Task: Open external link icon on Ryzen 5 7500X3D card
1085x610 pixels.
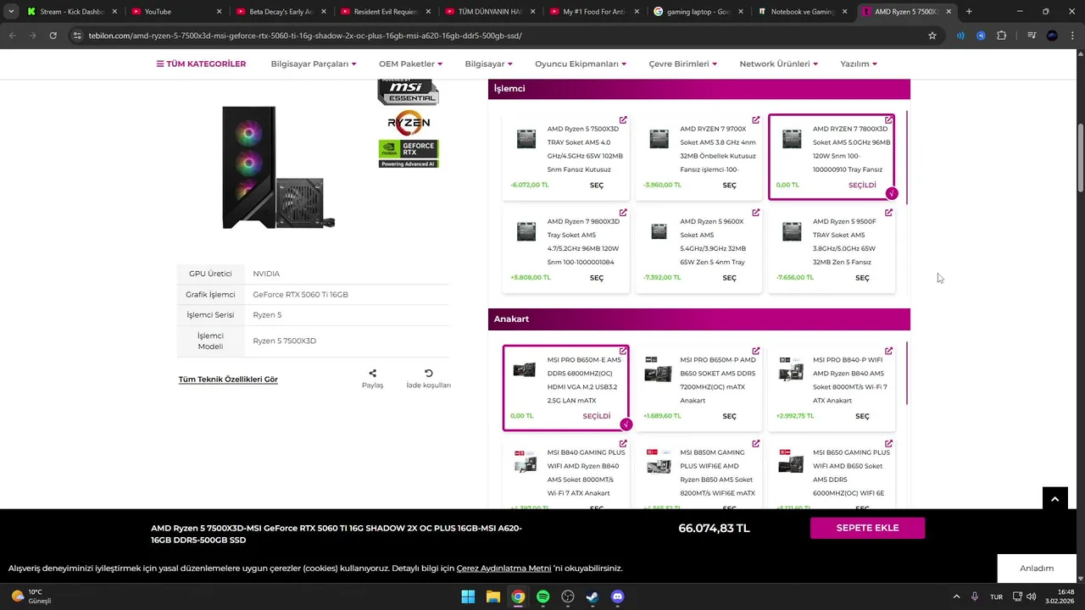Action: pos(623,120)
